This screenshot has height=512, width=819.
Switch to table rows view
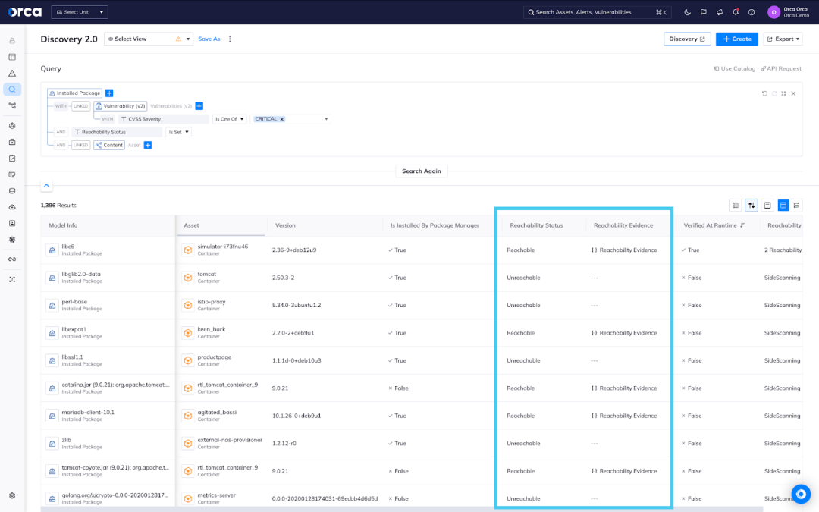[783, 206]
